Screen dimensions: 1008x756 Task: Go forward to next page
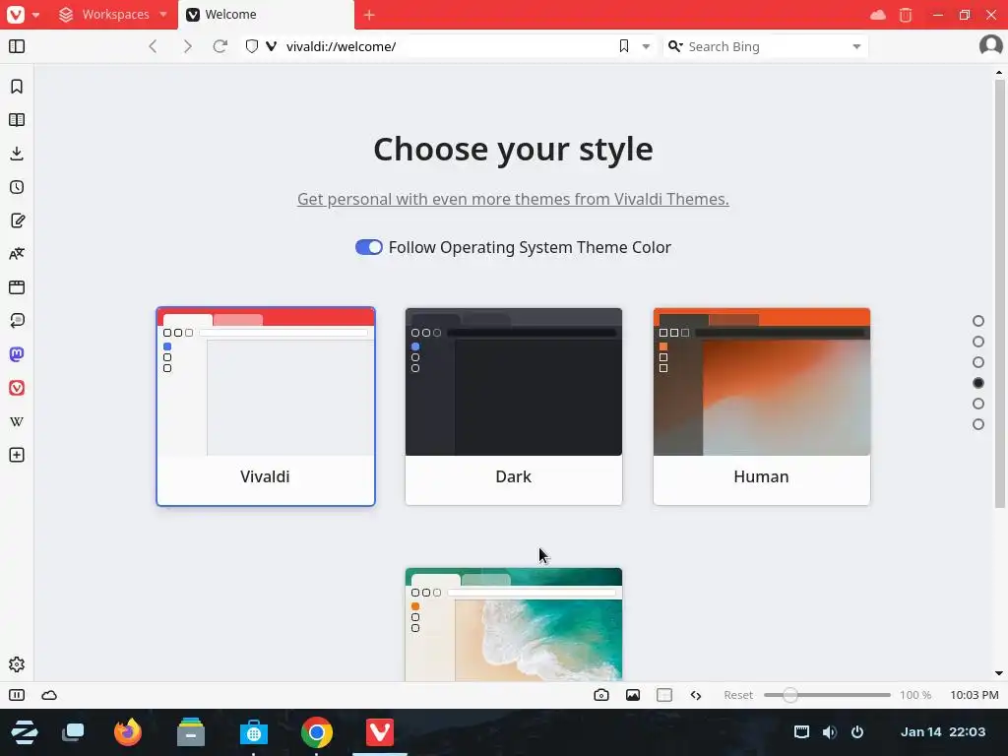pyautogui.click(x=187, y=46)
